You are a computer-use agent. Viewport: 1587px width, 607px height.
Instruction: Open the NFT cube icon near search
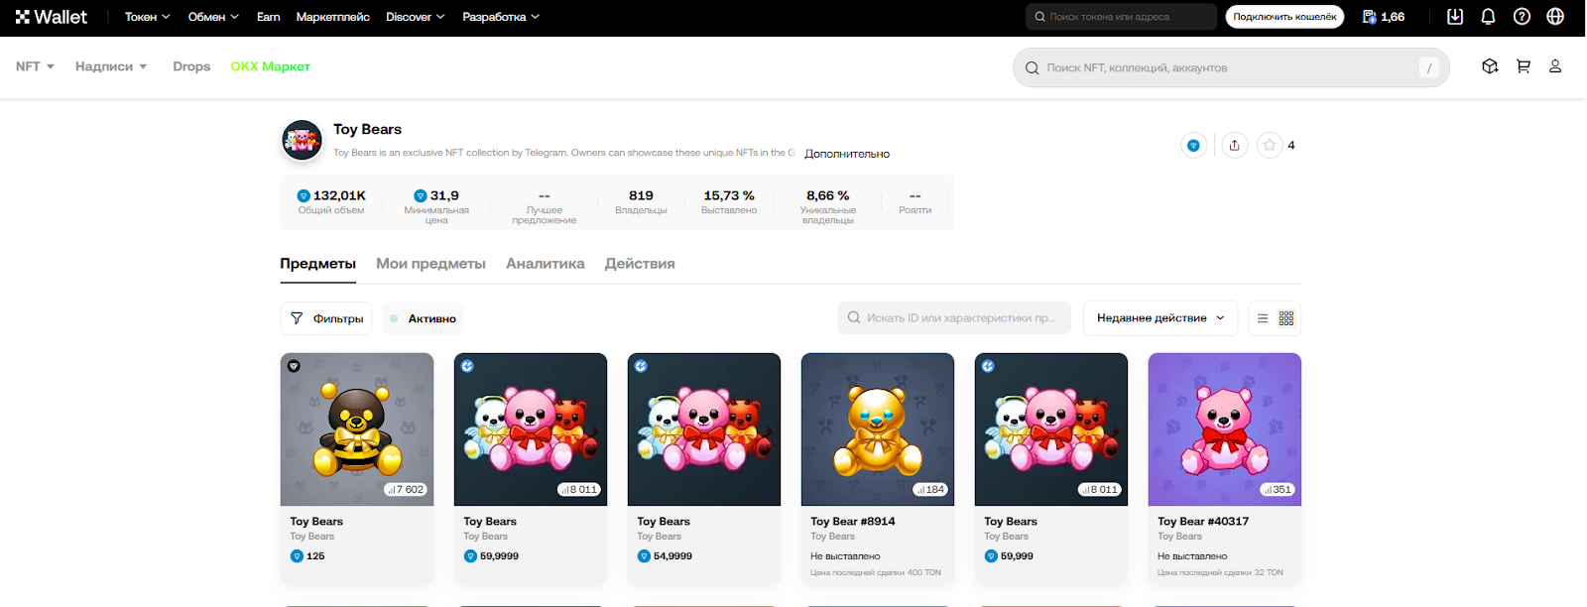(x=1490, y=66)
